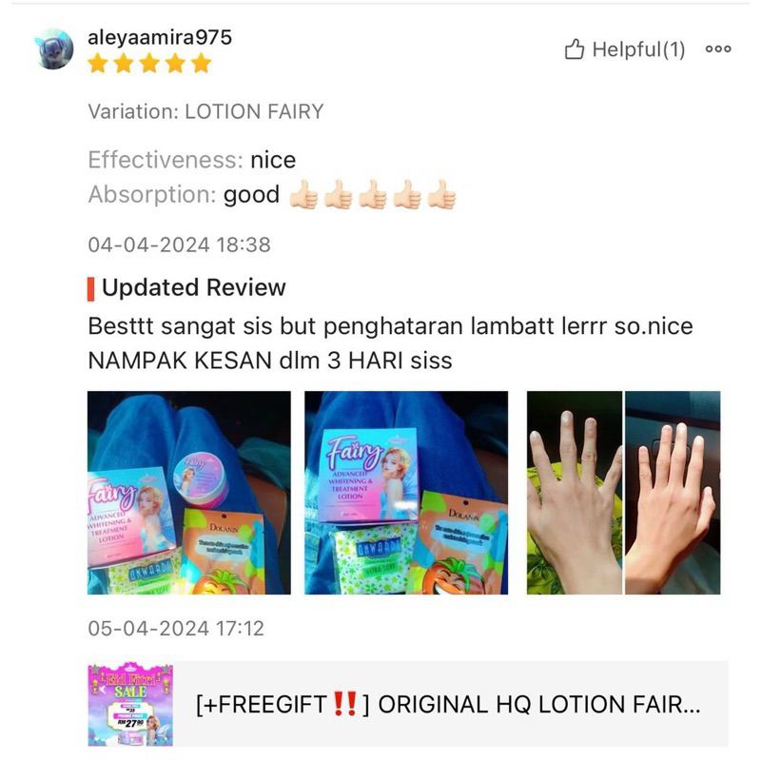Click the Helpful(1) count label
This screenshot has height=761, width=761.
point(638,49)
